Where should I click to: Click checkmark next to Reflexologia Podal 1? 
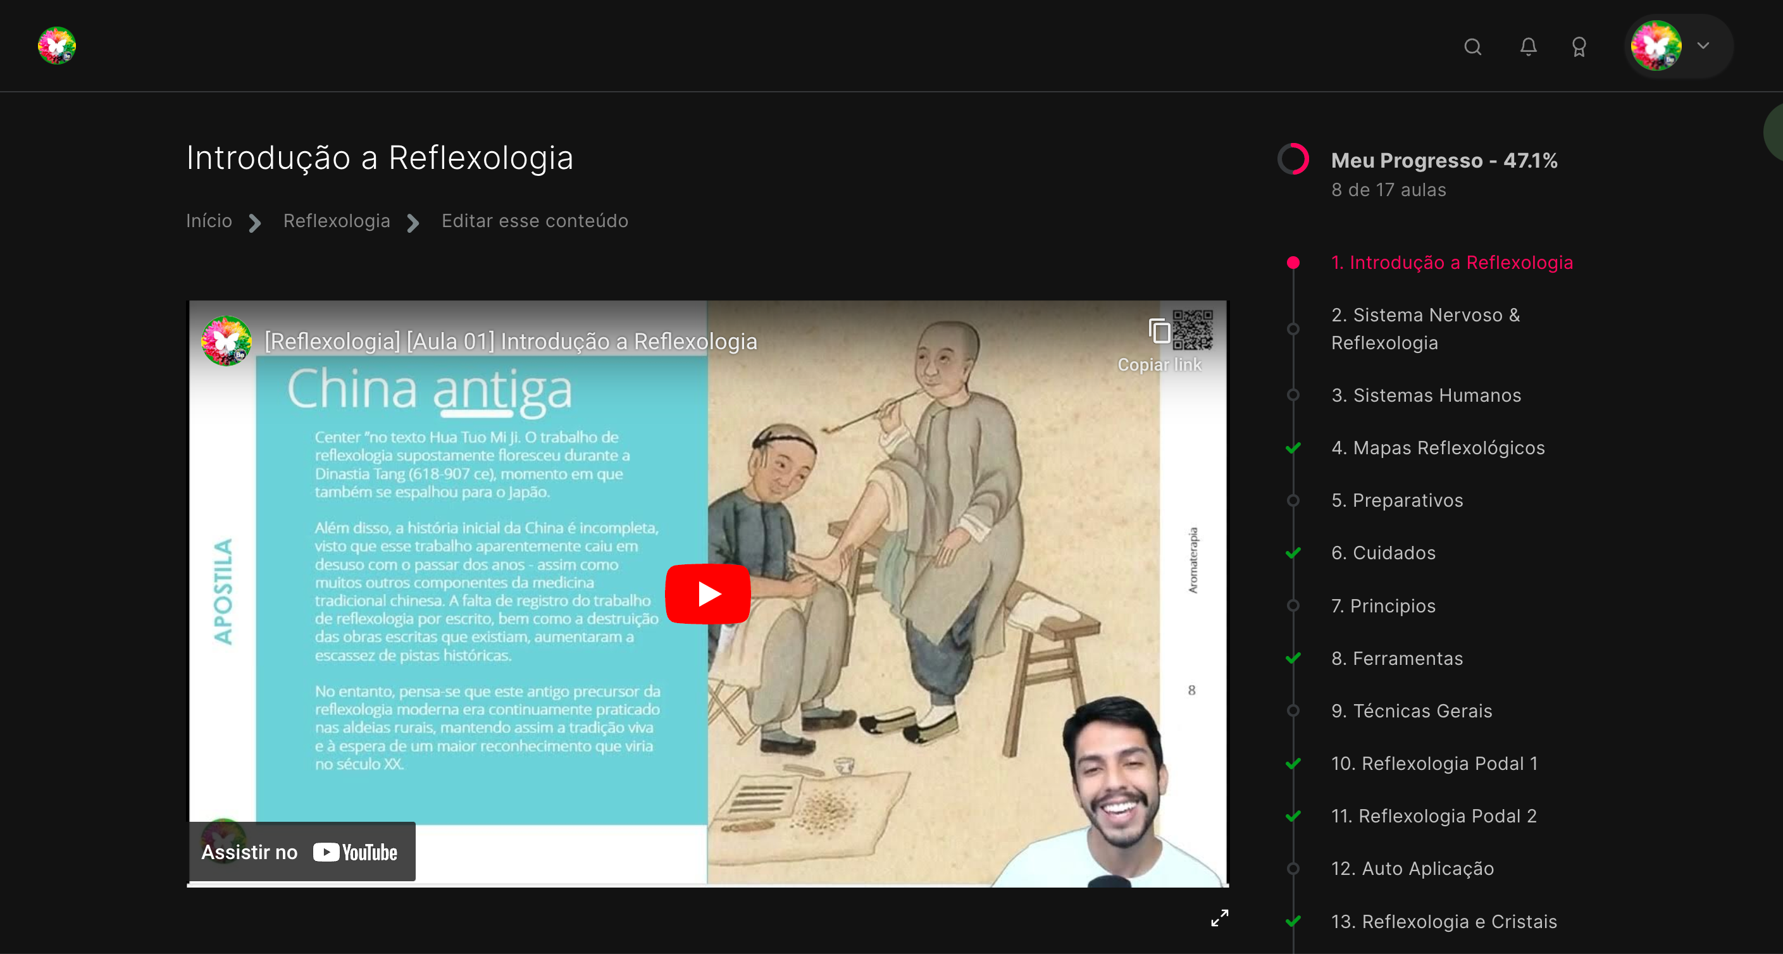tap(1293, 764)
